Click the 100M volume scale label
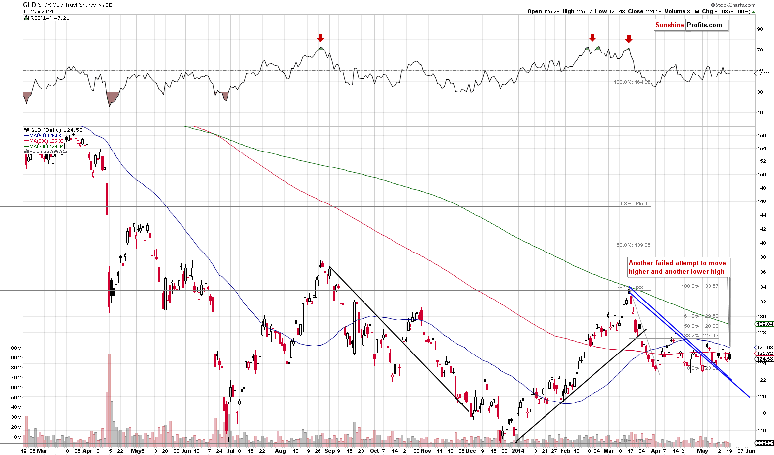The image size is (774, 455). [x=15, y=348]
